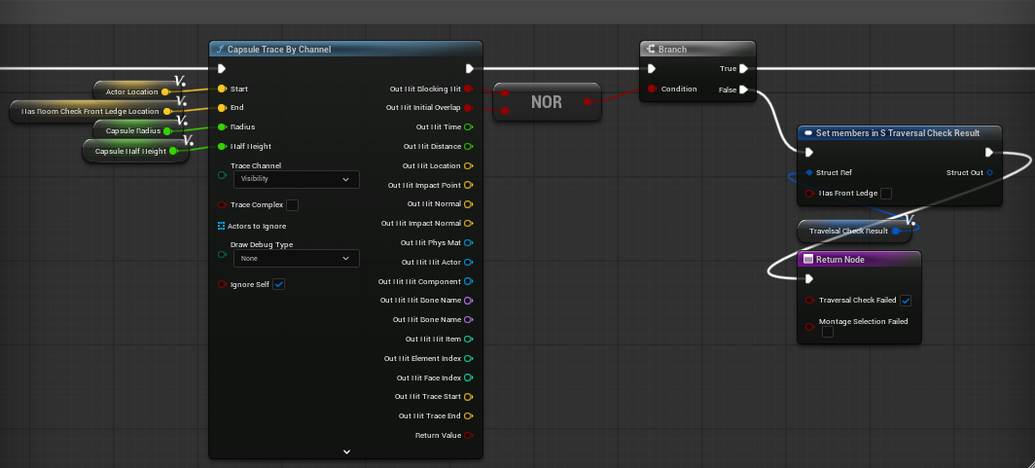Click the Out Hit Distance output pin
Viewport: 1035px width, 468px height.
pyautogui.click(x=468, y=147)
